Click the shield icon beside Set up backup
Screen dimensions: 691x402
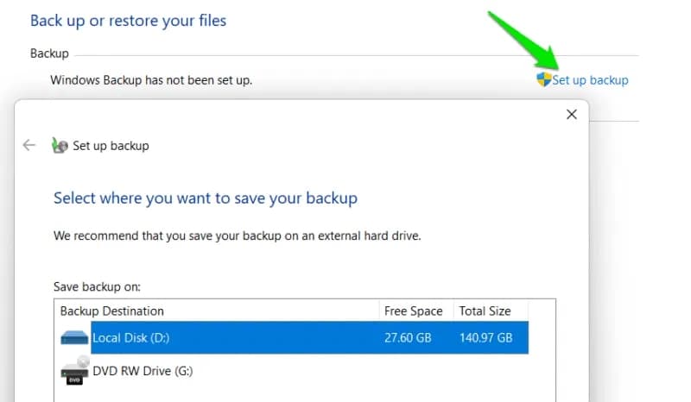click(544, 79)
